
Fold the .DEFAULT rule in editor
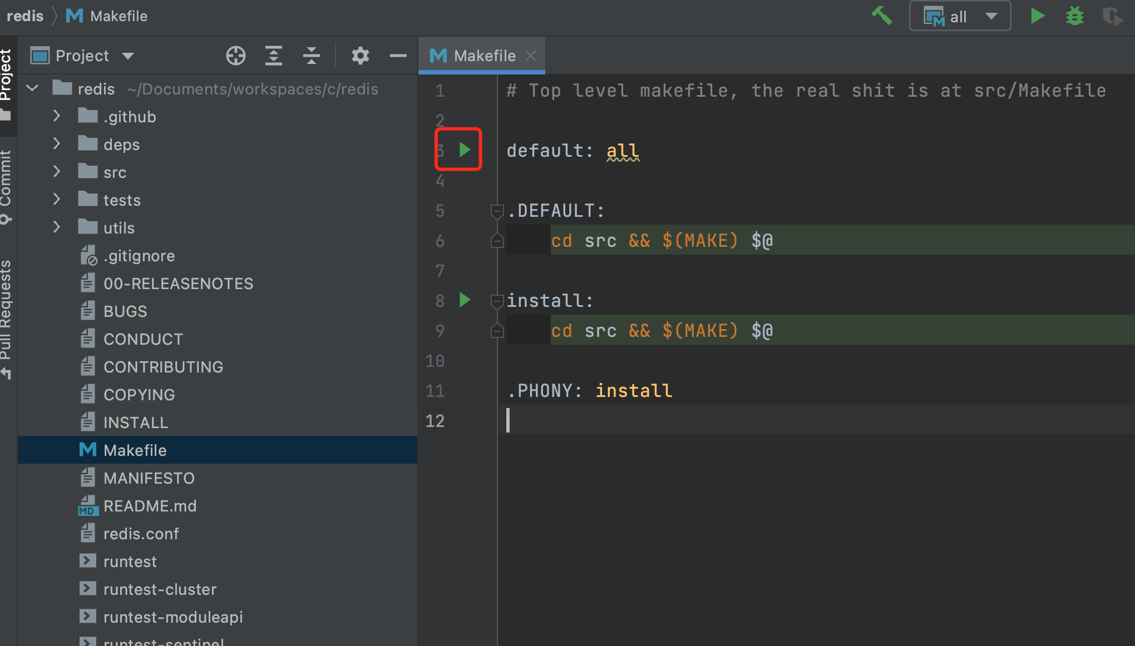[x=497, y=211]
